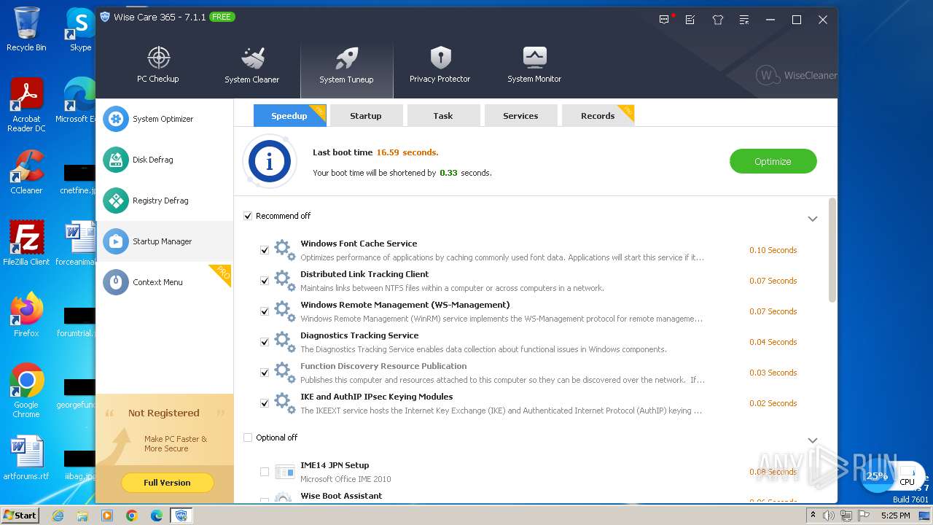
Task: Open the PC Checkup section
Action: [x=158, y=65]
